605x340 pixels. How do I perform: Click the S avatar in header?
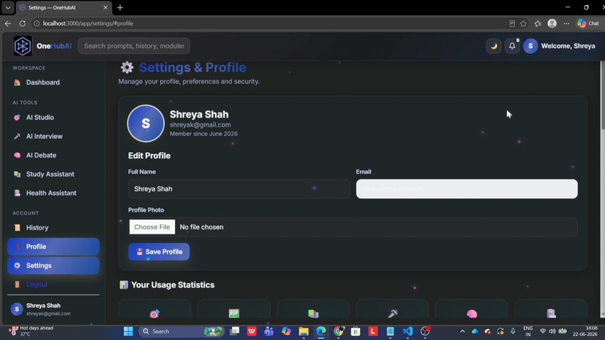coord(530,46)
